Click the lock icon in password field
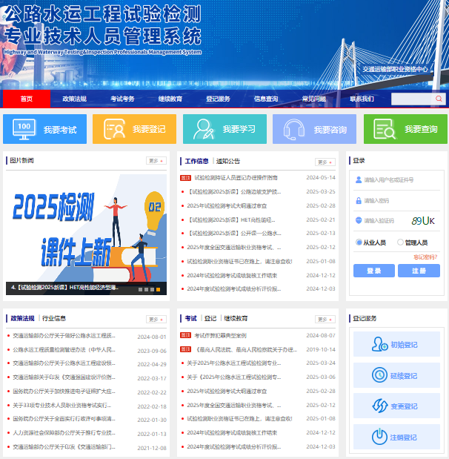 [x=359, y=200]
